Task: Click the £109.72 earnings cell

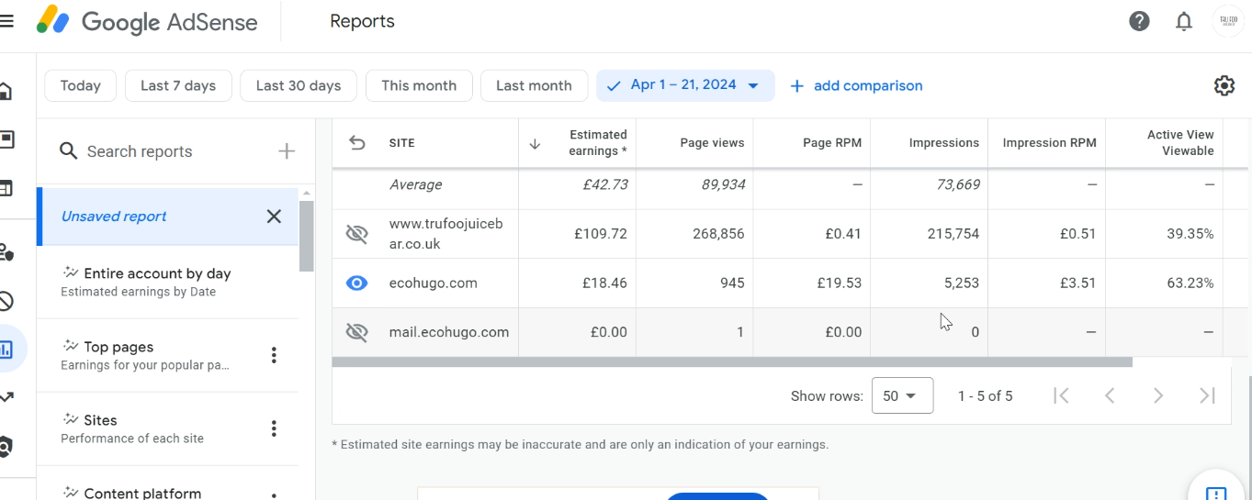Action: (x=601, y=234)
